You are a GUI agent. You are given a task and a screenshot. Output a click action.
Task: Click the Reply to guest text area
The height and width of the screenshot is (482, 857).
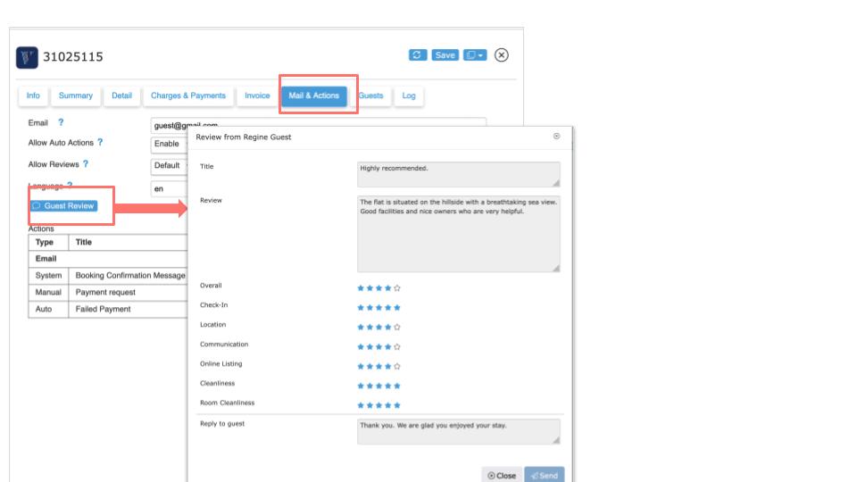459,432
